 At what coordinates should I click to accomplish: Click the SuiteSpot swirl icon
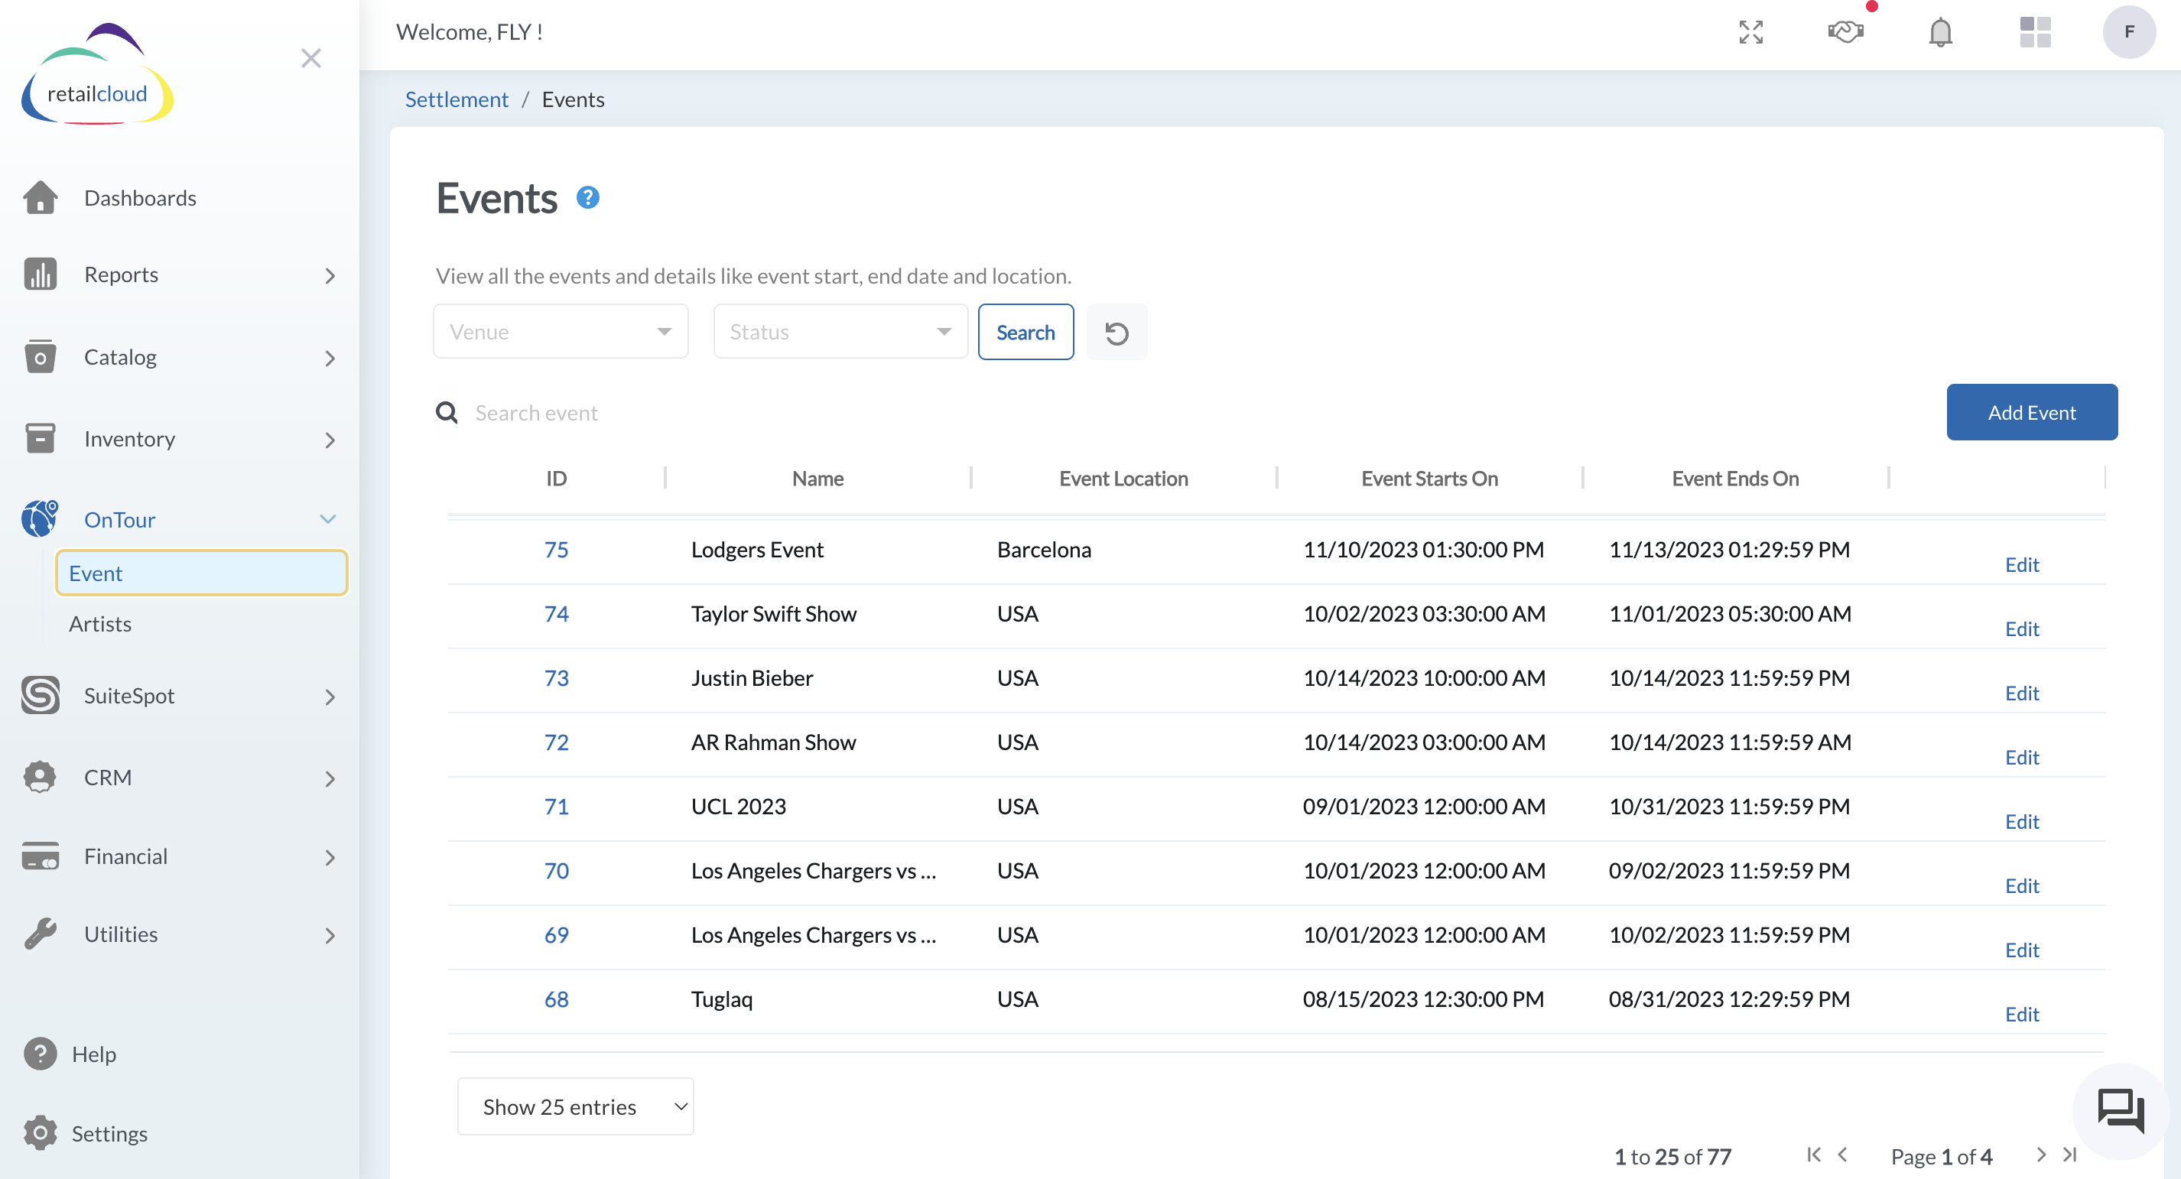coord(40,695)
